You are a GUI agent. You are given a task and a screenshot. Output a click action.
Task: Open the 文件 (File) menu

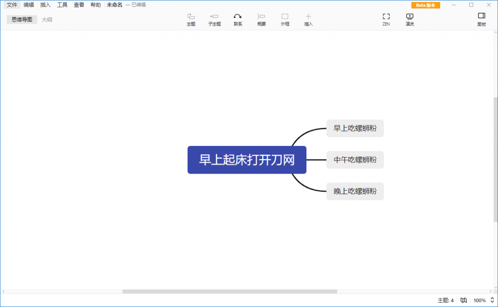pos(11,4)
